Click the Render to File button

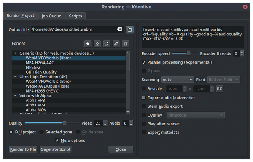23,149
